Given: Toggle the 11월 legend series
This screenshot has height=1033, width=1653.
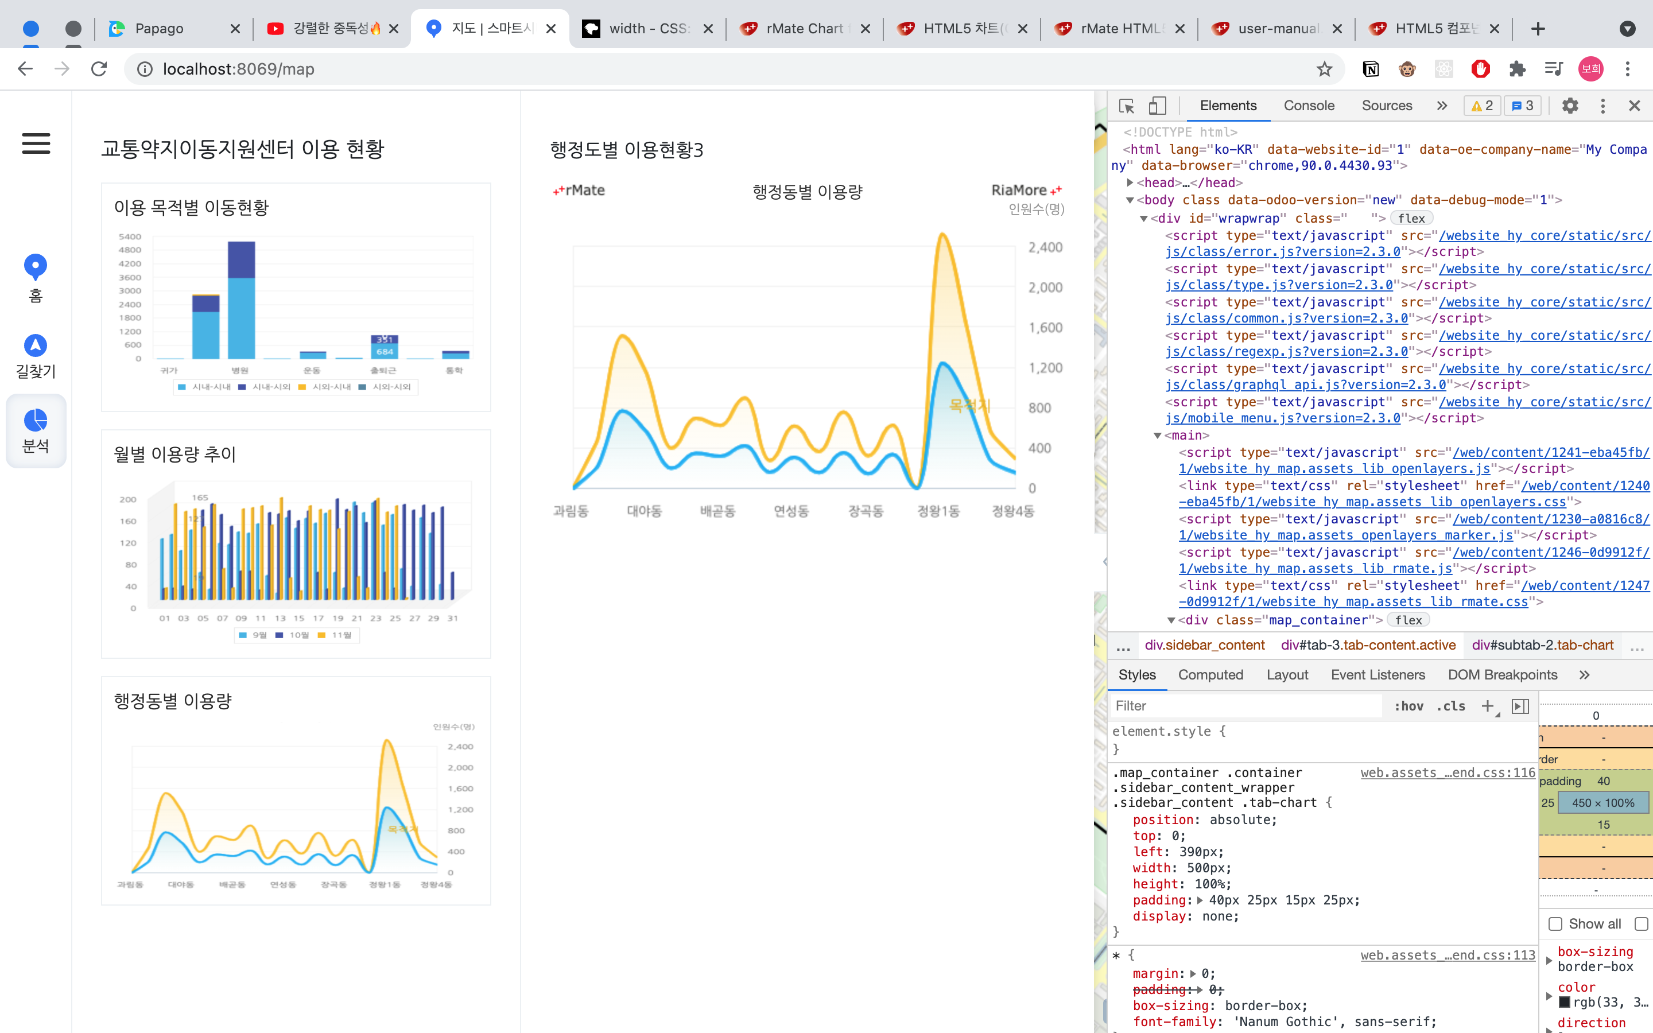Looking at the screenshot, I should [335, 635].
